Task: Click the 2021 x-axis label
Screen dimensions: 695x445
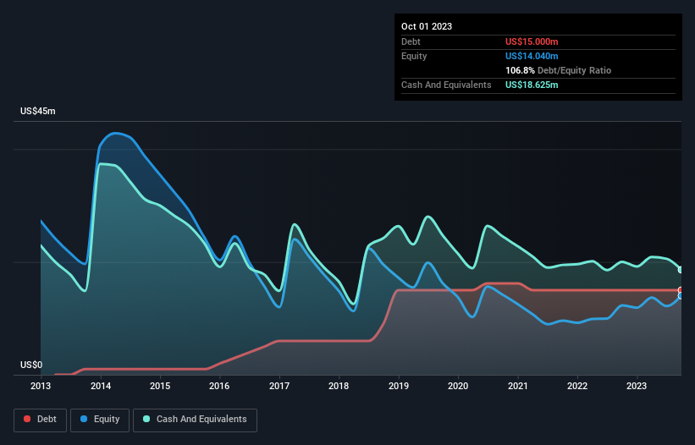Action: click(x=518, y=386)
